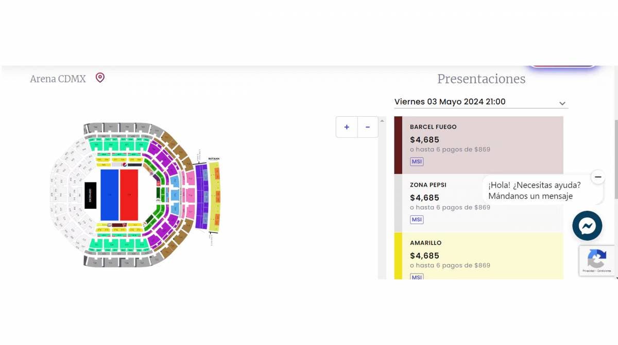This screenshot has height=345, width=618.
Task: Click the black Escenario stage block
Action: (x=90, y=195)
